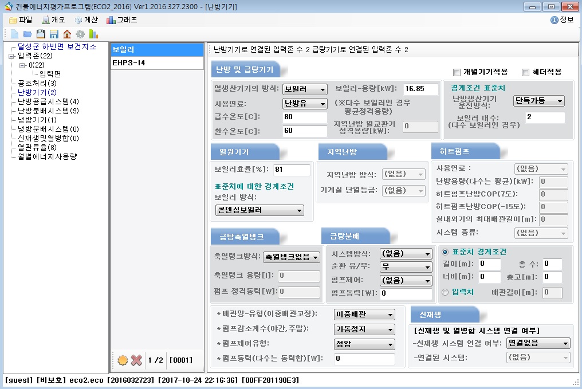This screenshot has height=389, width=582.
Task: Click the open folder toolbar icon
Action: click(27, 34)
